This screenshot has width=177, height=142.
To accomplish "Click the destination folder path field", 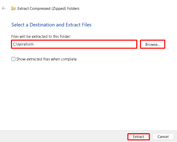I will point(74,44).
